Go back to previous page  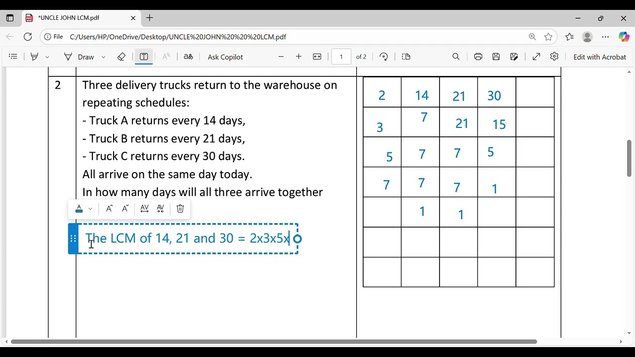click(10, 37)
